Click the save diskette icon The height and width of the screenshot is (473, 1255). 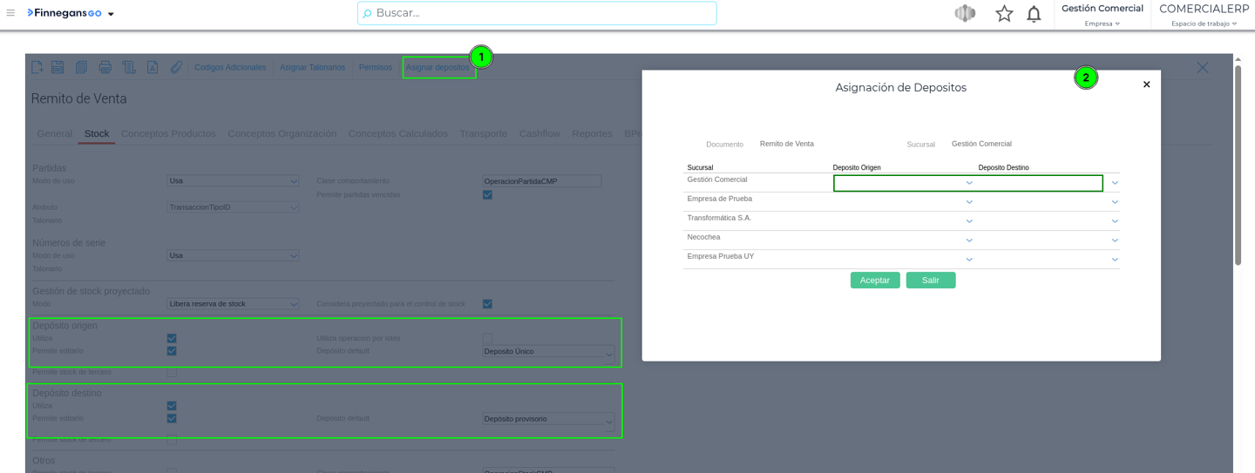[58, 67]
